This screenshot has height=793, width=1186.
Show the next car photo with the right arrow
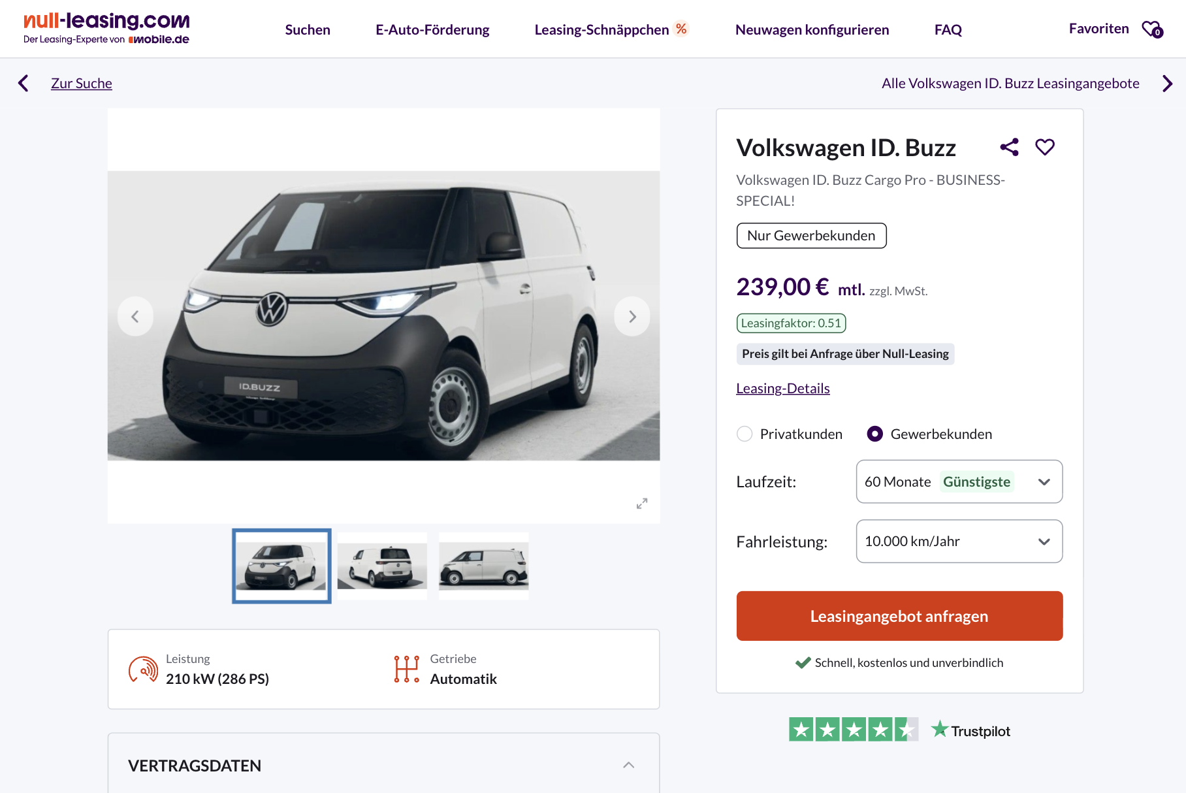pyautogui.click(x=632, y=317)
